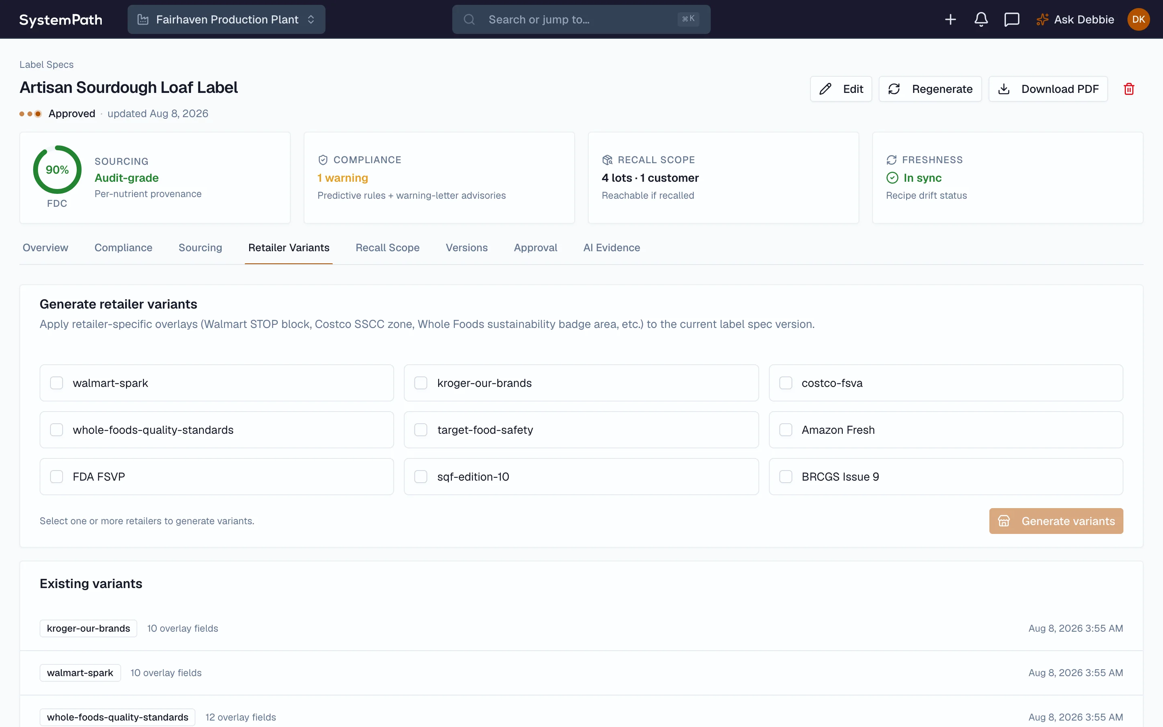Image resolution: width=1163 pixels, height=727 pixels.
Task: Click the approval status dots indicator
Action: pyautogui.click(x=30, y=114)
